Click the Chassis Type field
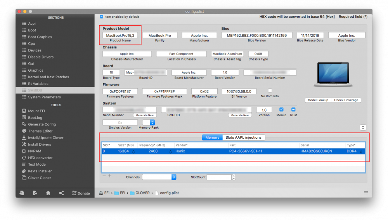This screenshot has width=388, height=220. tap(258, 53)
